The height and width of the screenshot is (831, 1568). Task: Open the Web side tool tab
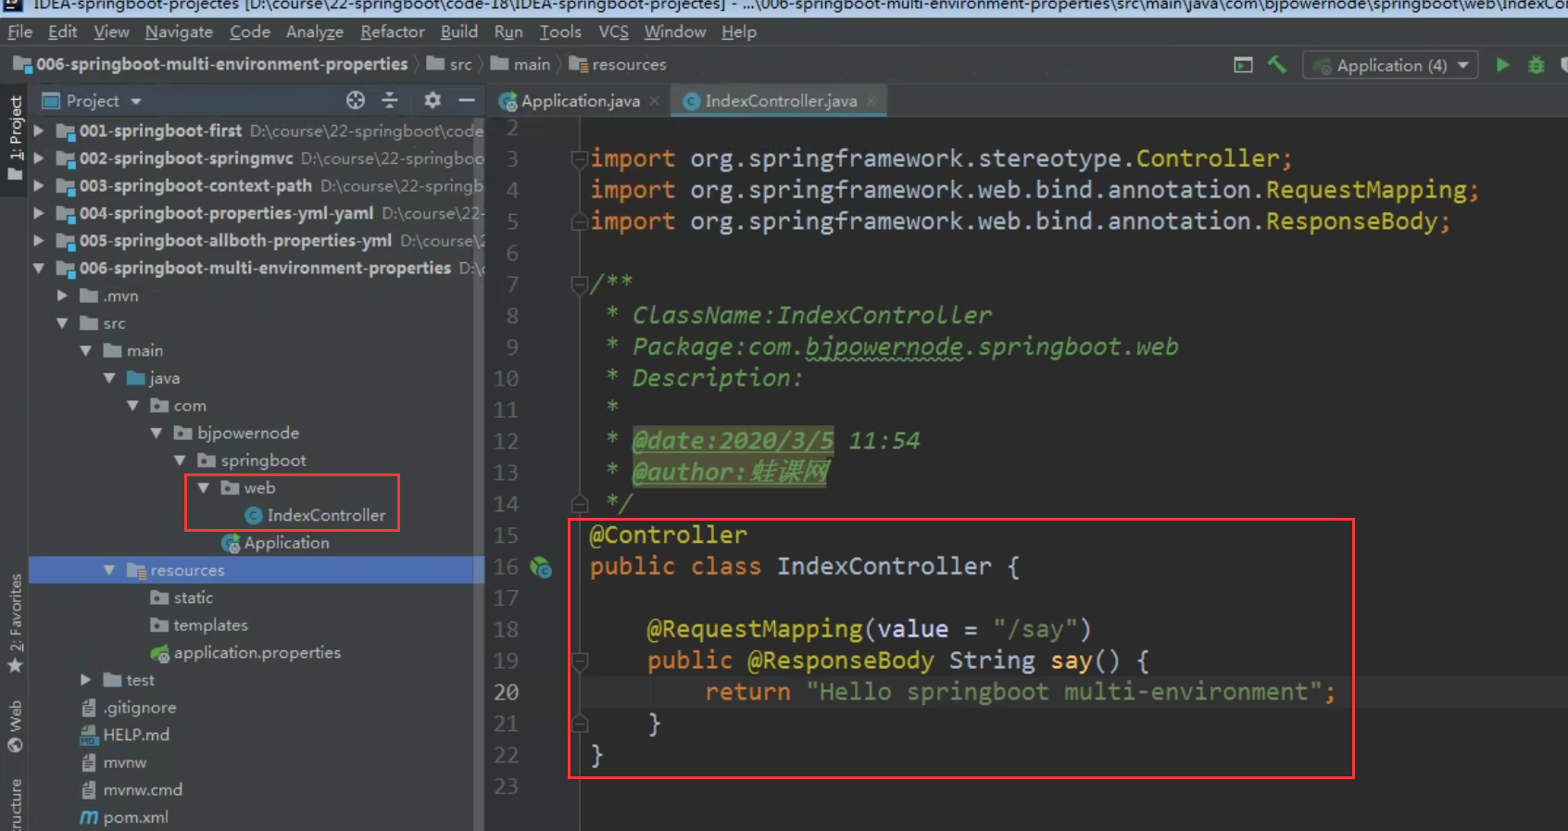15,726
